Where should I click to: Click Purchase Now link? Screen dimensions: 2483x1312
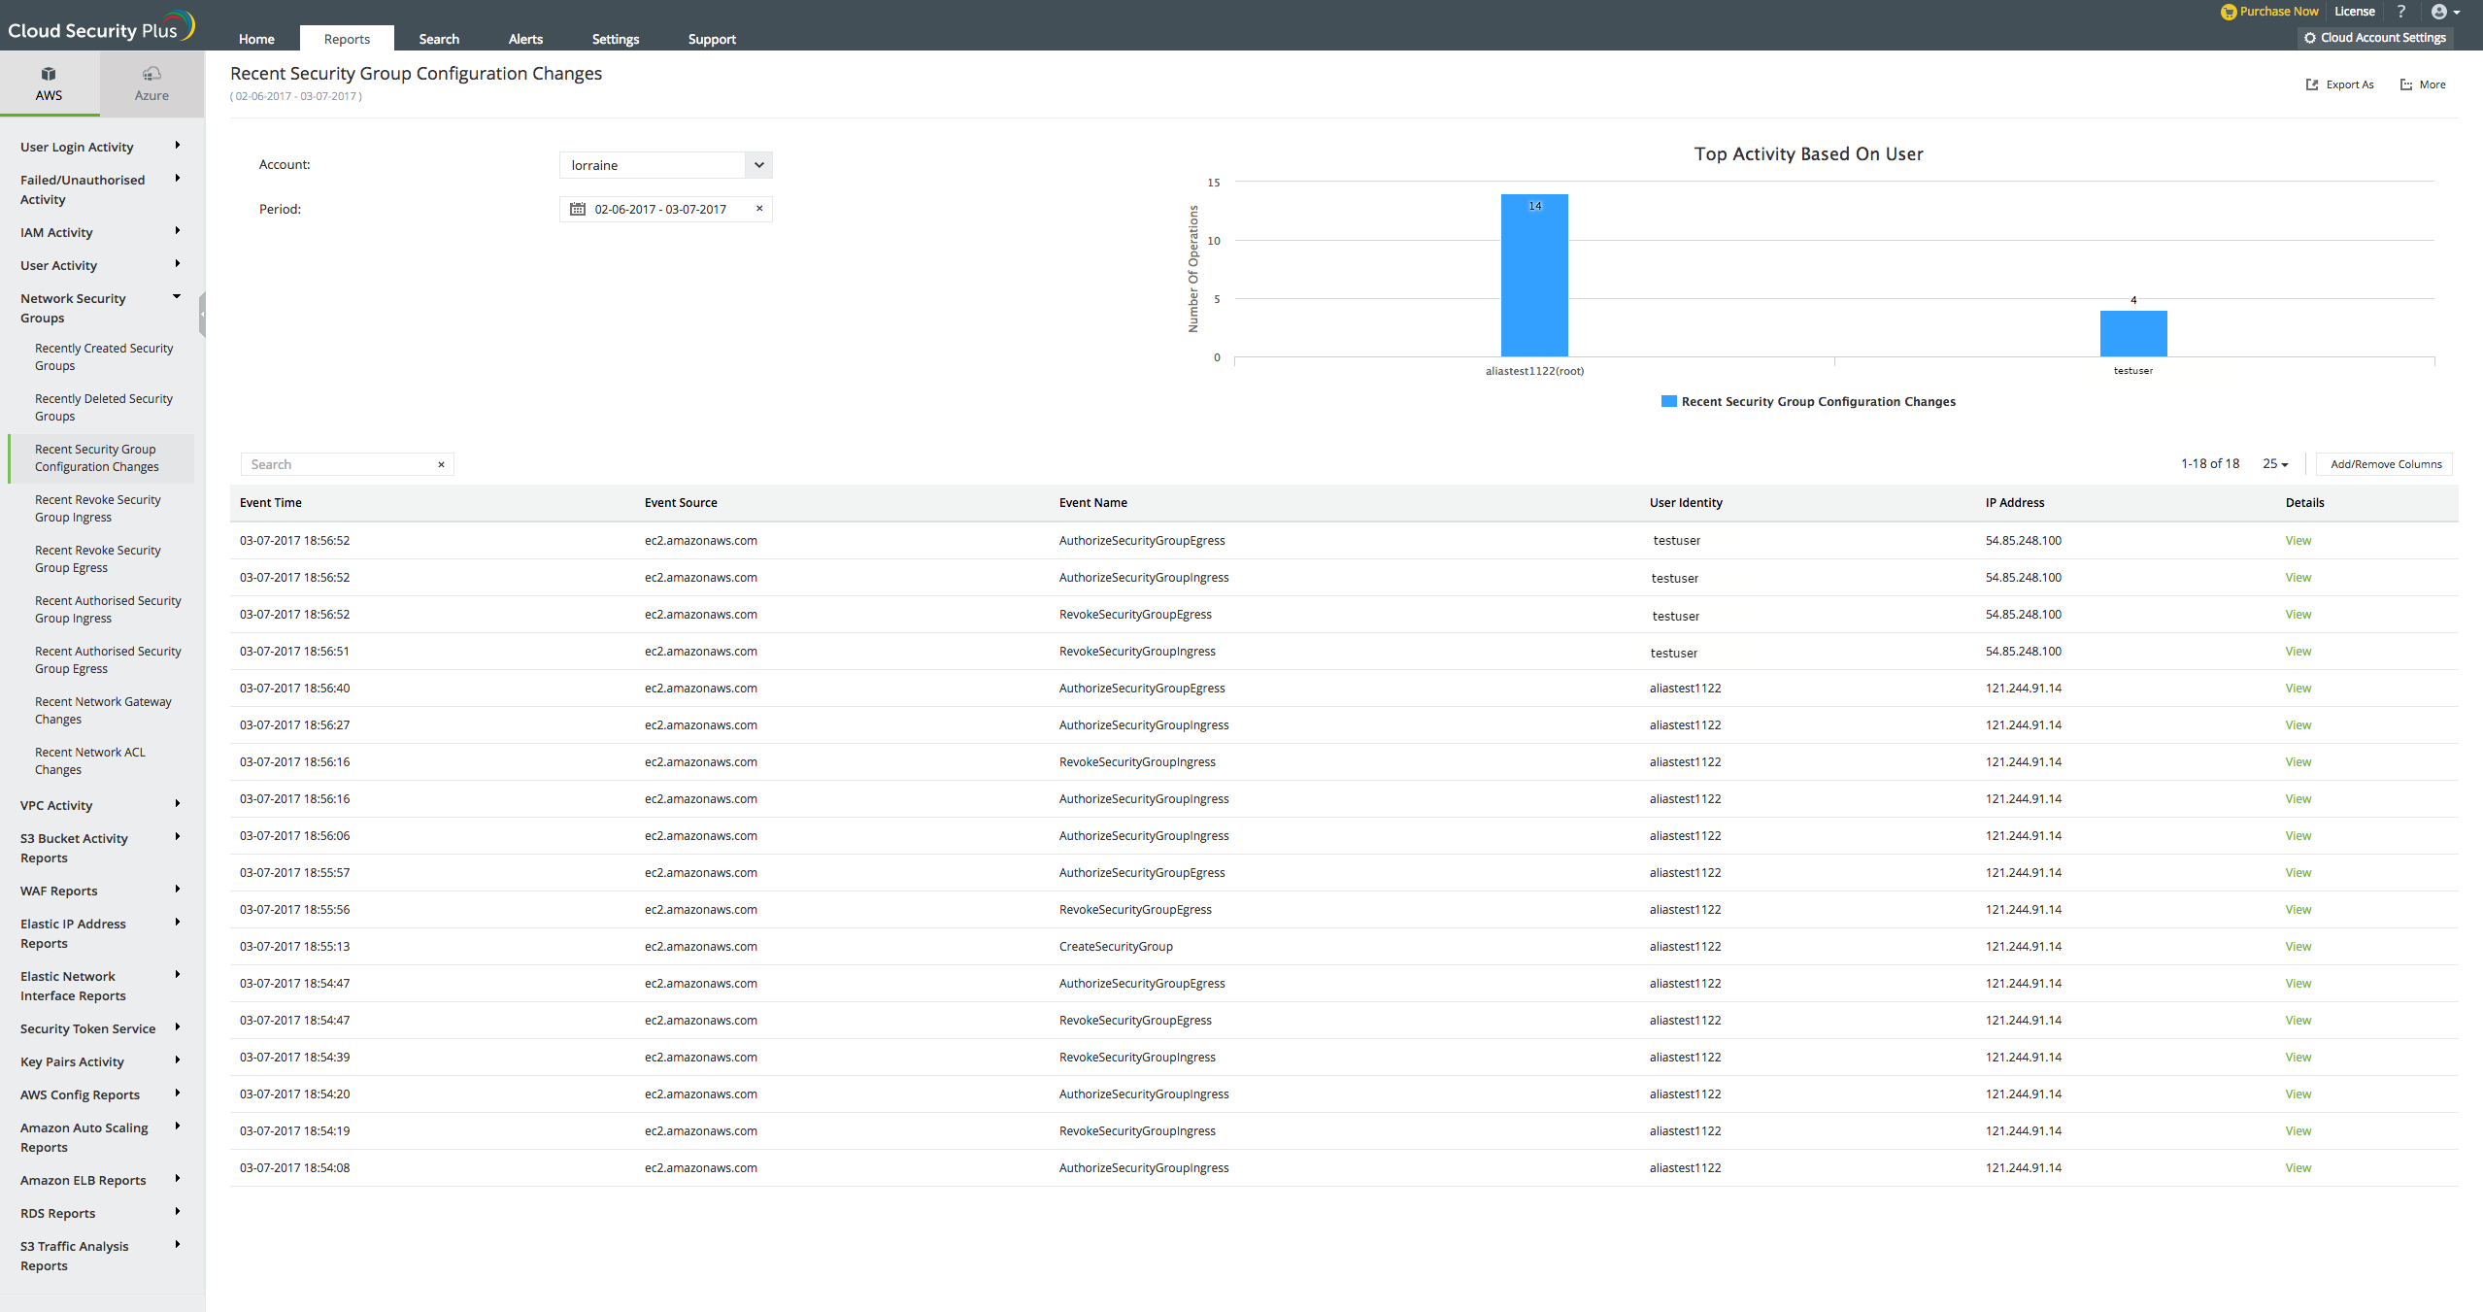(2278, 12)
